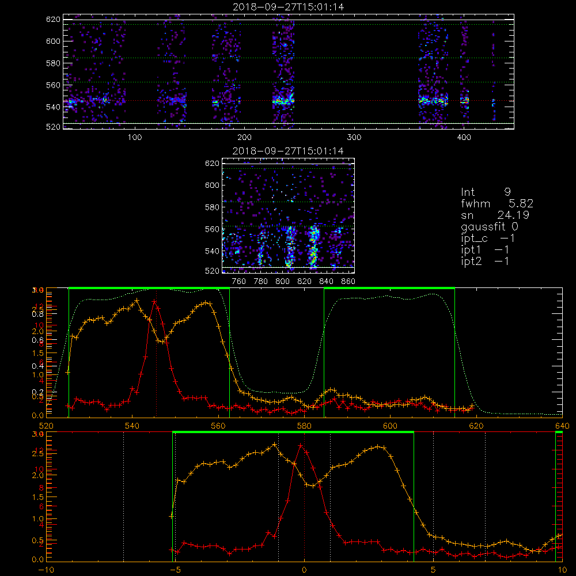Click the profile plot's x-axis label 560
The height and width of the screenshot is (576, 576).
click(x=218, y=426)
